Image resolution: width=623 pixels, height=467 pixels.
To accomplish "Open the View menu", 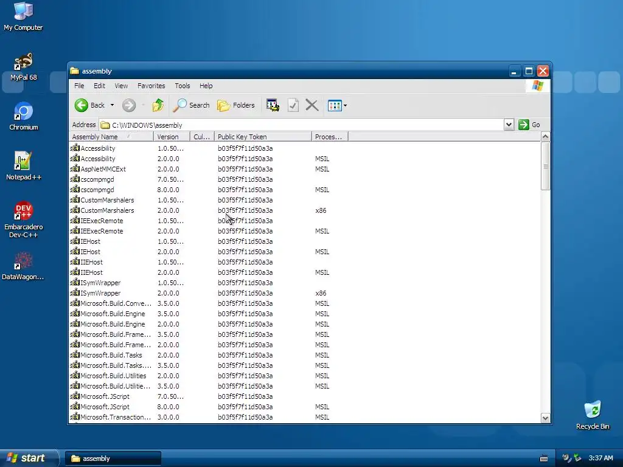I will (x=121, y=86).
